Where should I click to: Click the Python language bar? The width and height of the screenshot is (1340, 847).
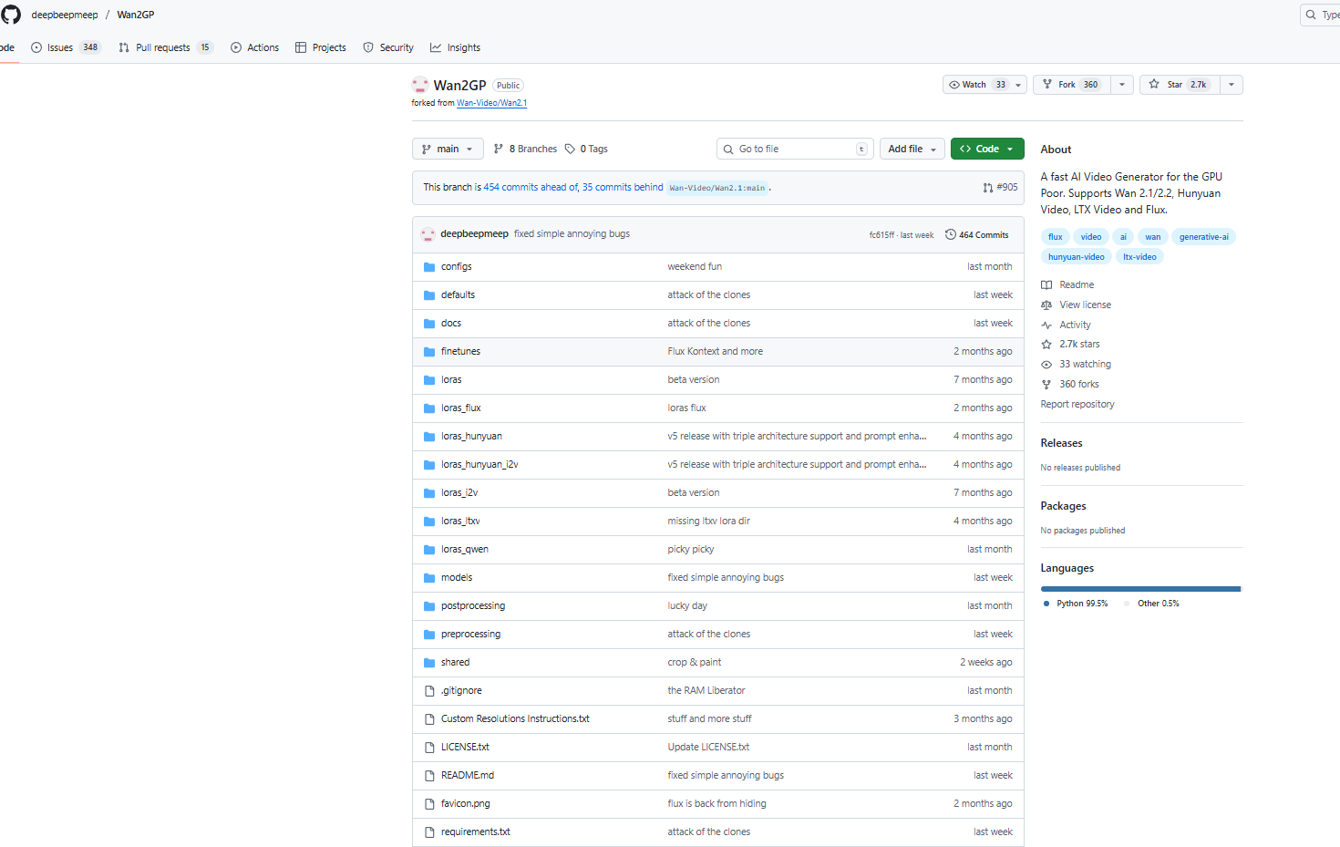(1140, 589)
